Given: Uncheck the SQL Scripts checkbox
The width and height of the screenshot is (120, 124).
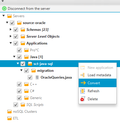Looking at the screenshot, I should 16,105.
